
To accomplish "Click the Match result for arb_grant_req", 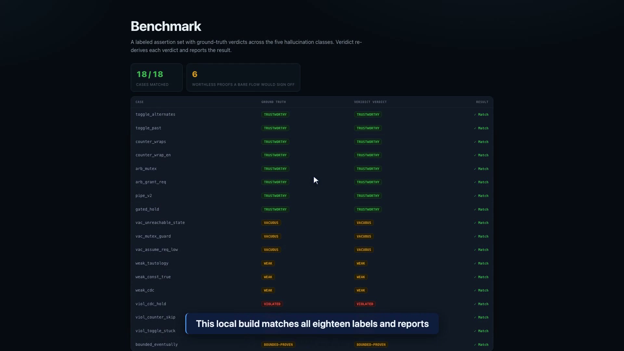I will 481,182.
